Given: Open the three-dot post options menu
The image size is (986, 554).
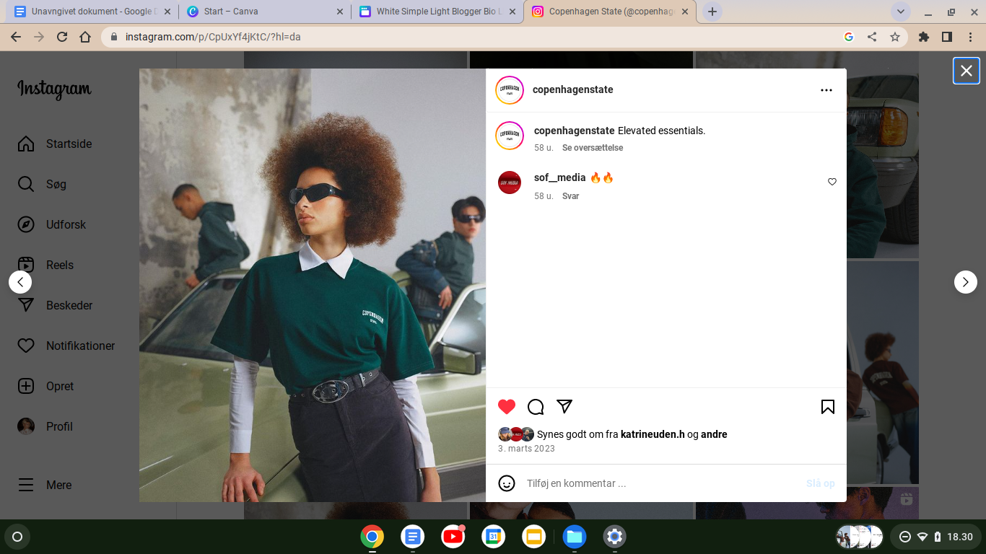Looking at the screenshot, I should [x=826, y=90].
